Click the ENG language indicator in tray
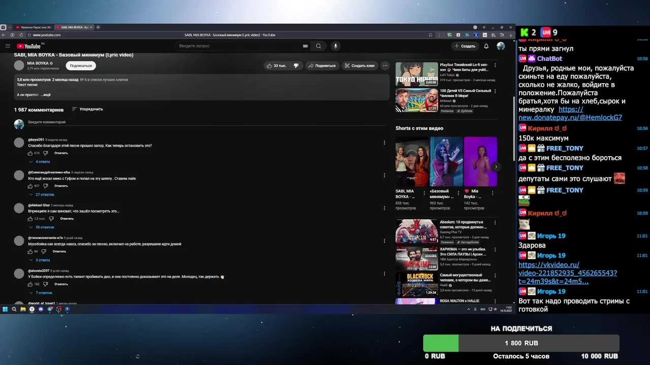The height and width of the screenshot is (365, 650). pos(482,309)
